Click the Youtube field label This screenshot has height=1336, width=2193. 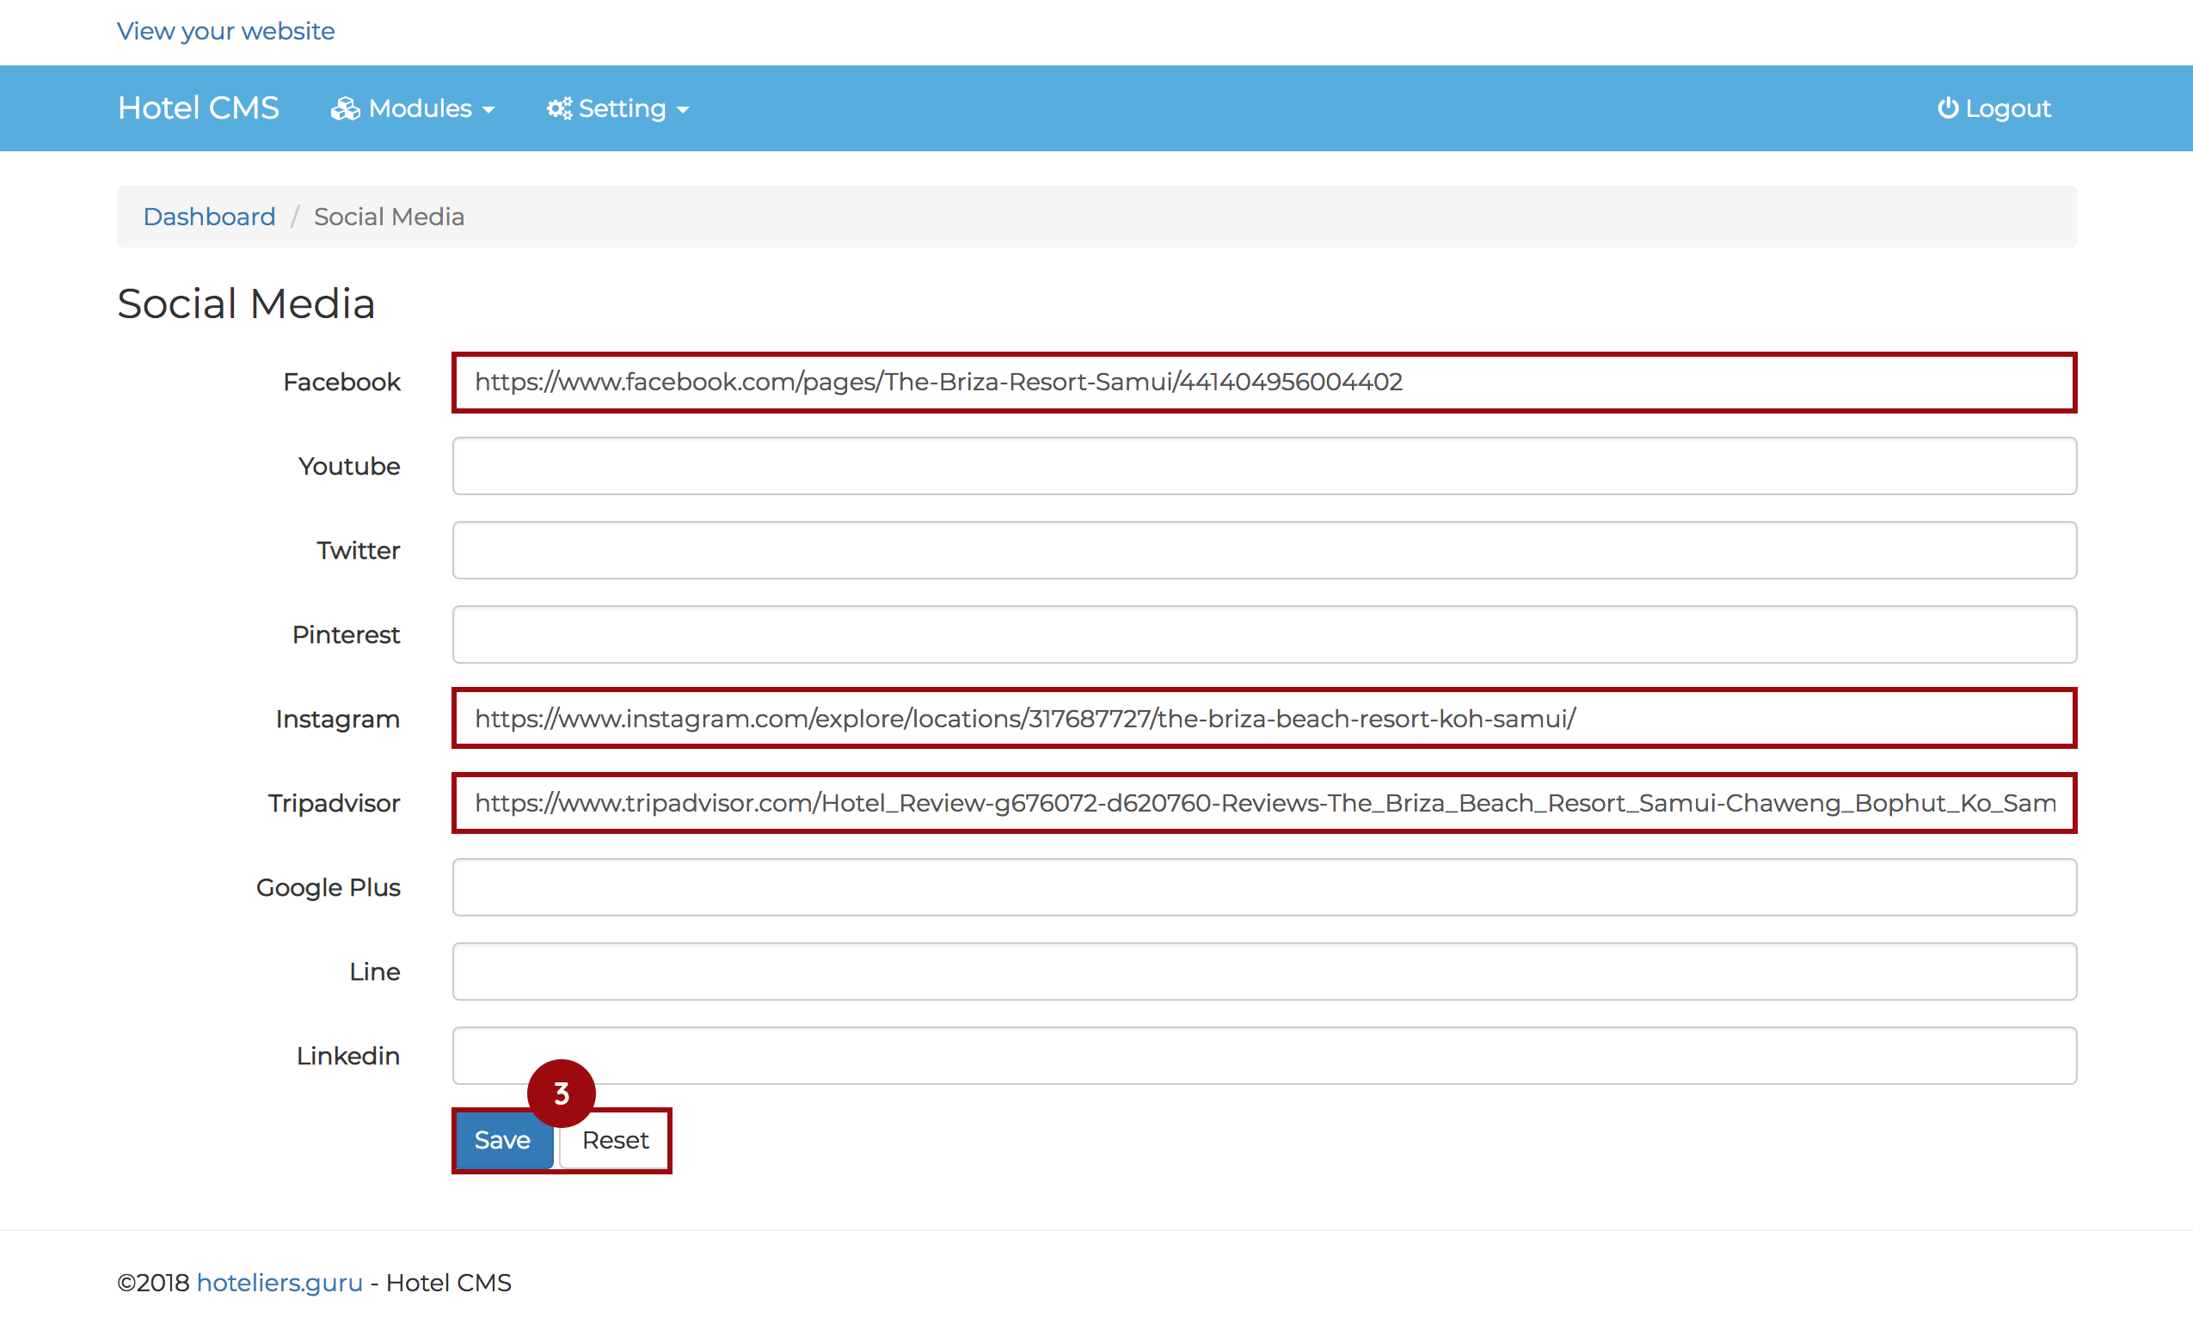pyautogui.click(x=349, y=466)
